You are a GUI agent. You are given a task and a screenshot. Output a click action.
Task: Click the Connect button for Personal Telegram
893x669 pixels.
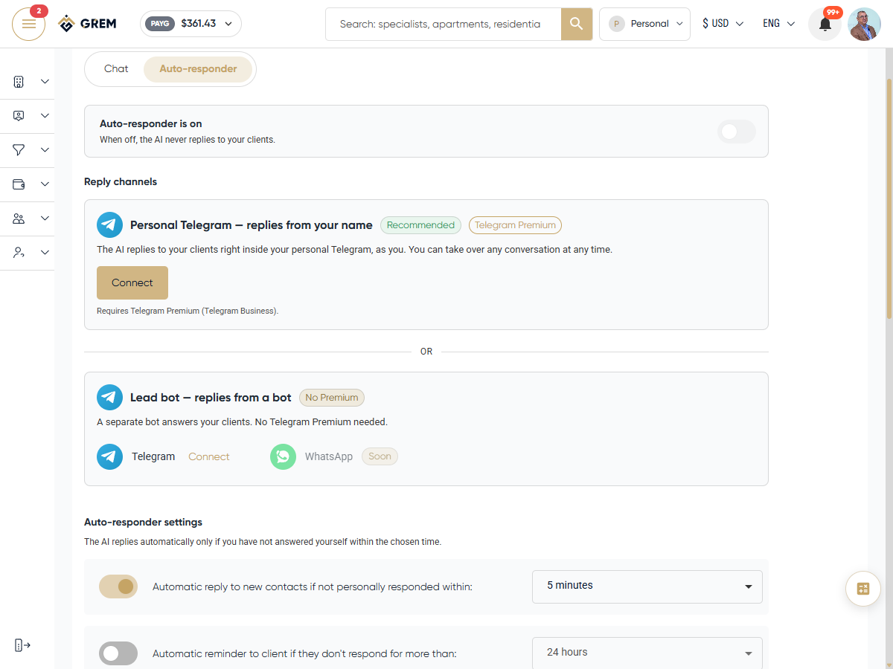pyautogui.click(x=132, y=283)
